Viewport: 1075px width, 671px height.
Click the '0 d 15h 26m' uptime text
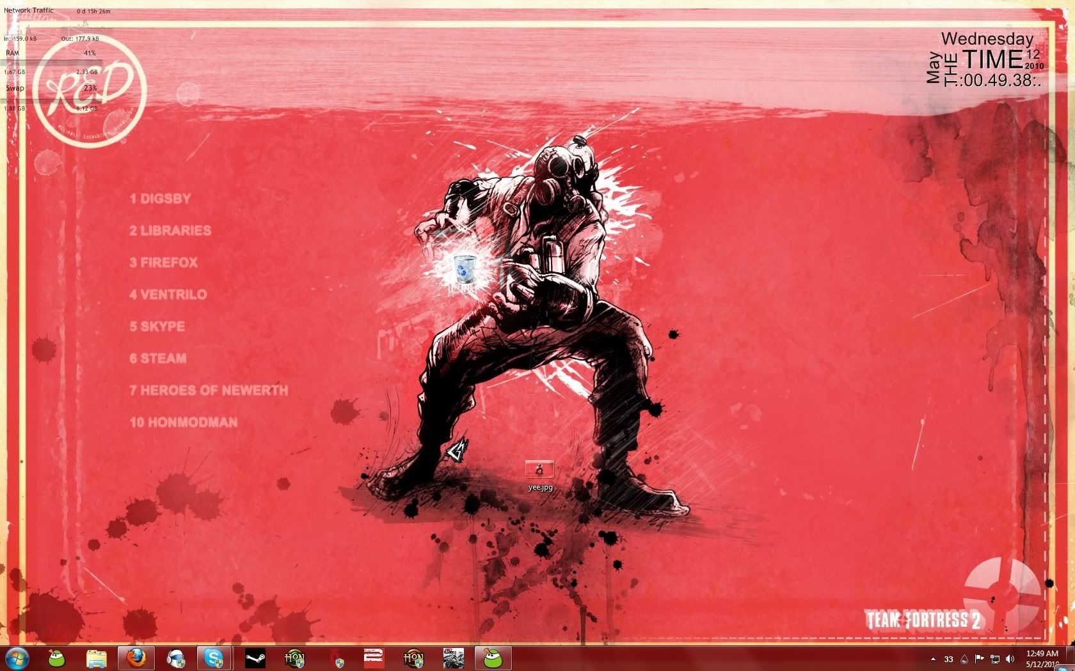tap(93, 11)
